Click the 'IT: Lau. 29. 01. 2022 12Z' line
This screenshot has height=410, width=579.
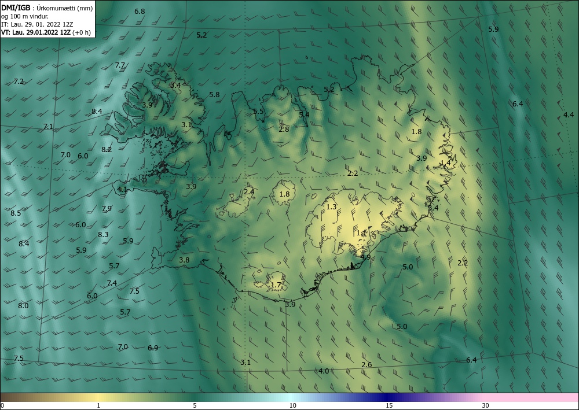pyautogui.click(x=37, y=24)
